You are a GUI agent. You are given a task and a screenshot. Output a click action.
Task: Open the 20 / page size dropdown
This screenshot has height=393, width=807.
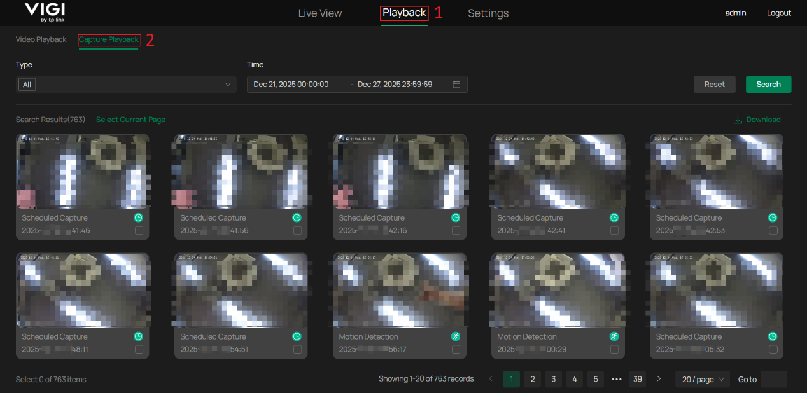tap(702, 380)
